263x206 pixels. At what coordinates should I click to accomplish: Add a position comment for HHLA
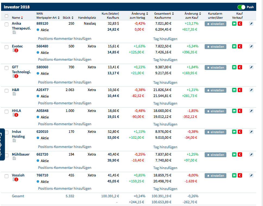[65, 124]
